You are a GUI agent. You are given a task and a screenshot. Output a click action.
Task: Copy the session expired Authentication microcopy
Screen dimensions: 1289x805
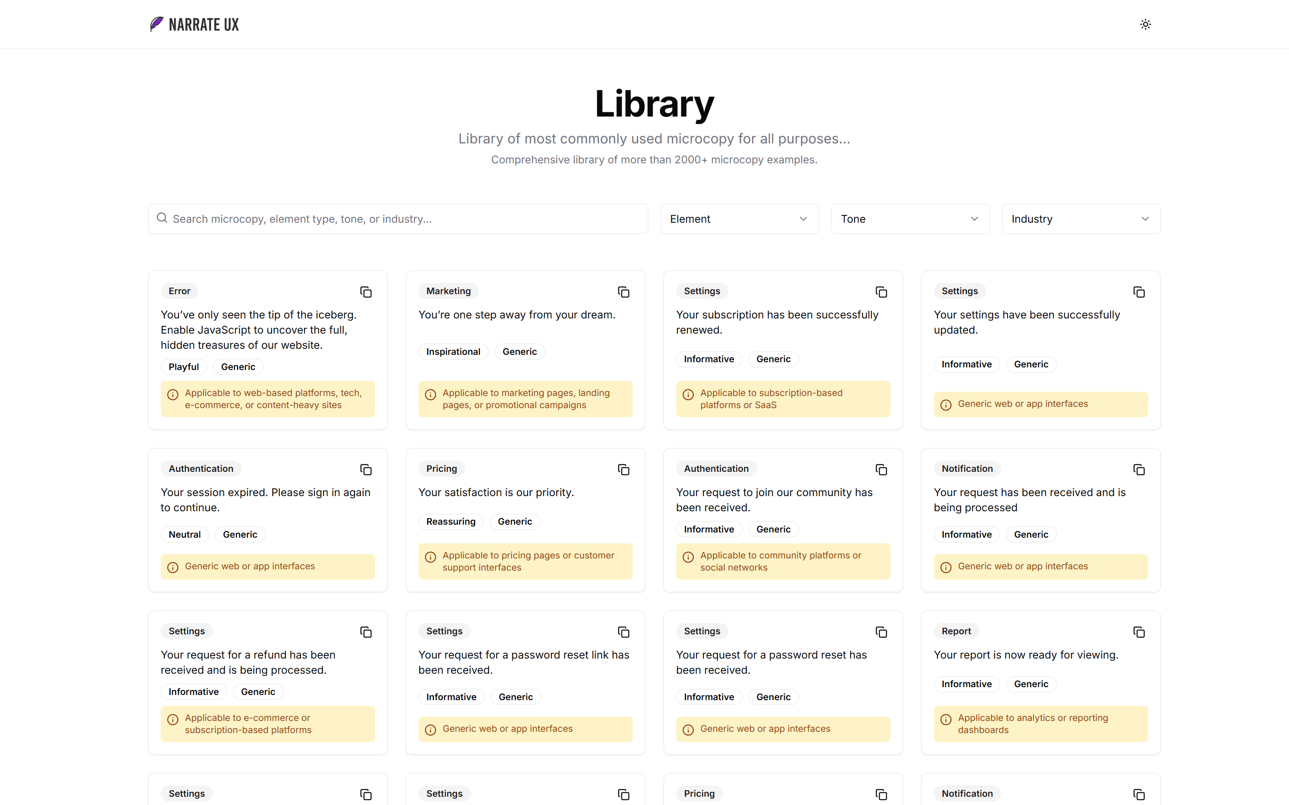[366, 470]
